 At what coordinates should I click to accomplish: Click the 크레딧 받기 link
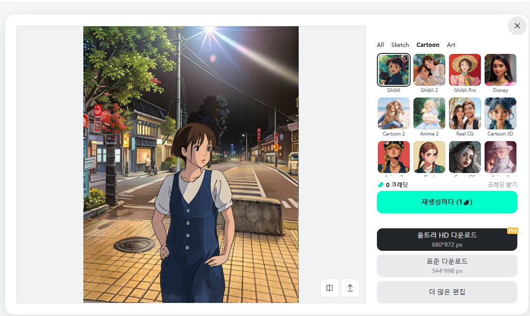tap(502, 185)
